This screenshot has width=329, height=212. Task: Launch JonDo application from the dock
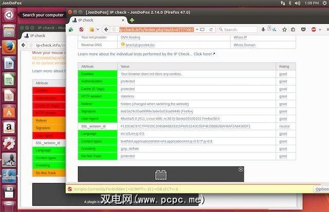coord(9,160)
